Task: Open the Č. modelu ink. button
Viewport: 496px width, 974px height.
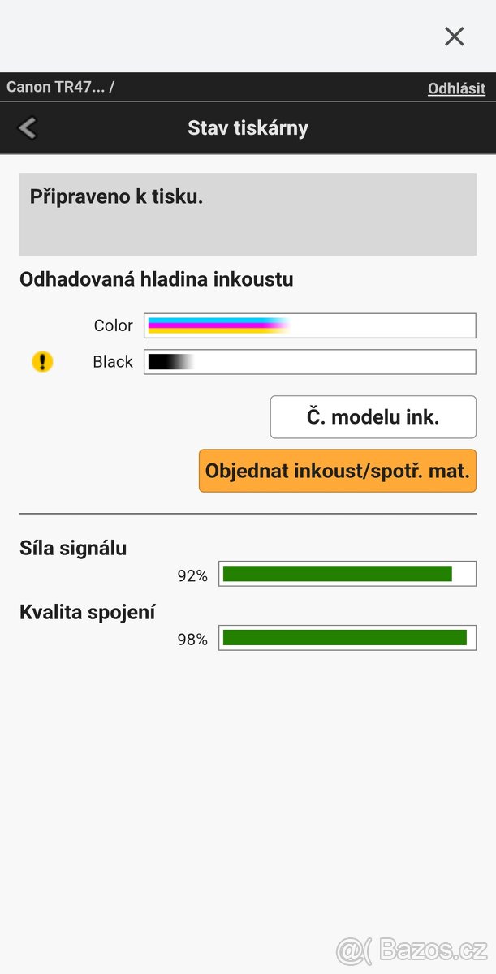Action: tap(373, 417)
